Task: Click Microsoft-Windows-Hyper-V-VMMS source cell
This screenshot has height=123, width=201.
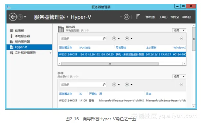Action: click(121, 101)
